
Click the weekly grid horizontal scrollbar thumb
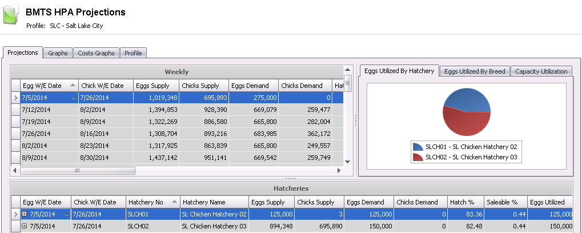click(x=77, y=170)
